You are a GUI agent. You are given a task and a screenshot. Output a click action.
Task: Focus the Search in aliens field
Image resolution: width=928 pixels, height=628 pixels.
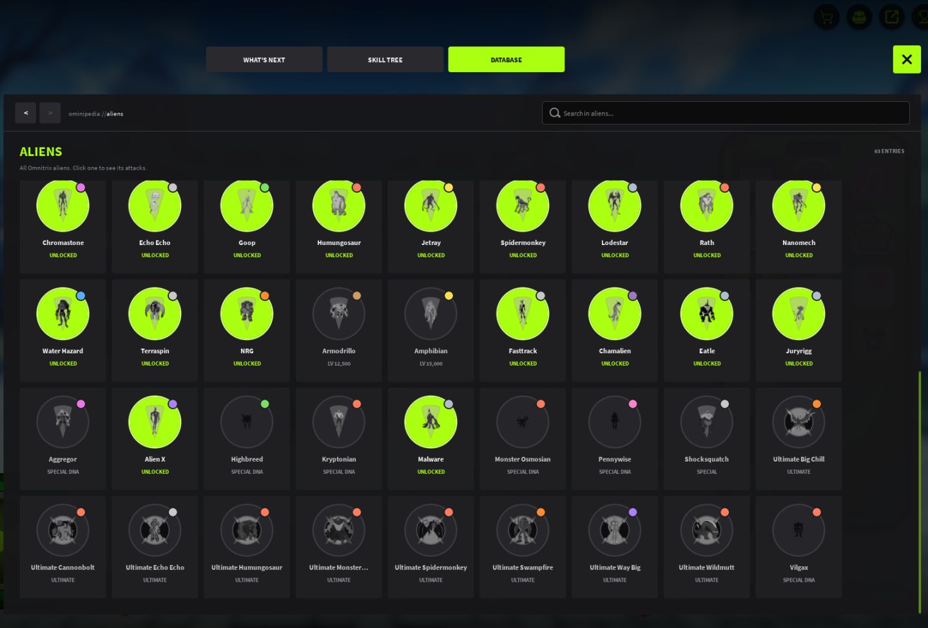point(726,113)
